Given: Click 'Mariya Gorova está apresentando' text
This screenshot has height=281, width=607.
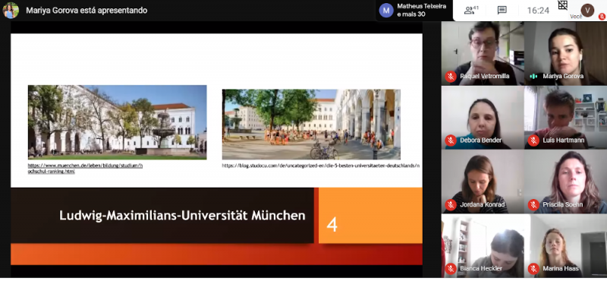Looking at the screenshot, I should click(86, 11).
